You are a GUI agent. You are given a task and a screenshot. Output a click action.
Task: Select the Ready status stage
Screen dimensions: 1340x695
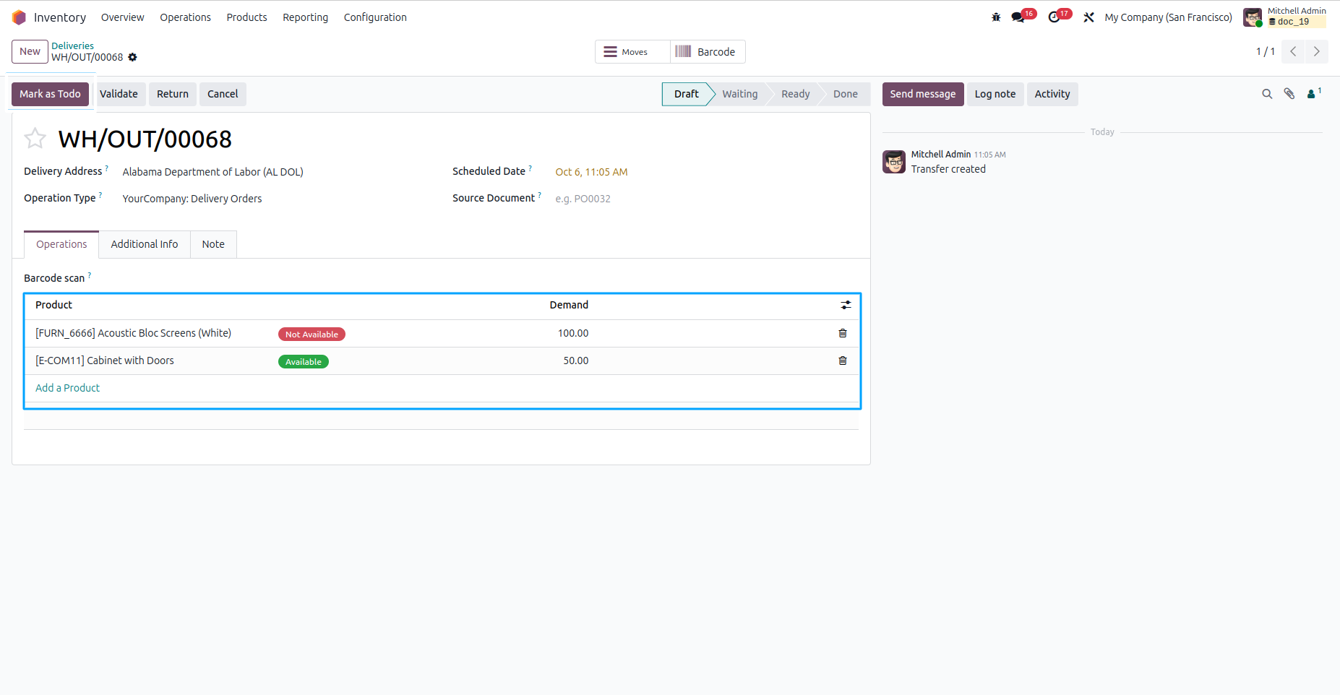795,94
